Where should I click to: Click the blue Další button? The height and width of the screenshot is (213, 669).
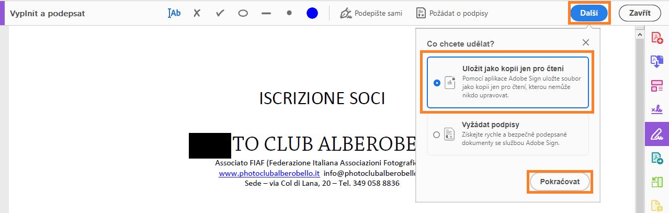pos(589,13)
